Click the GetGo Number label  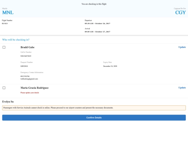26,52
